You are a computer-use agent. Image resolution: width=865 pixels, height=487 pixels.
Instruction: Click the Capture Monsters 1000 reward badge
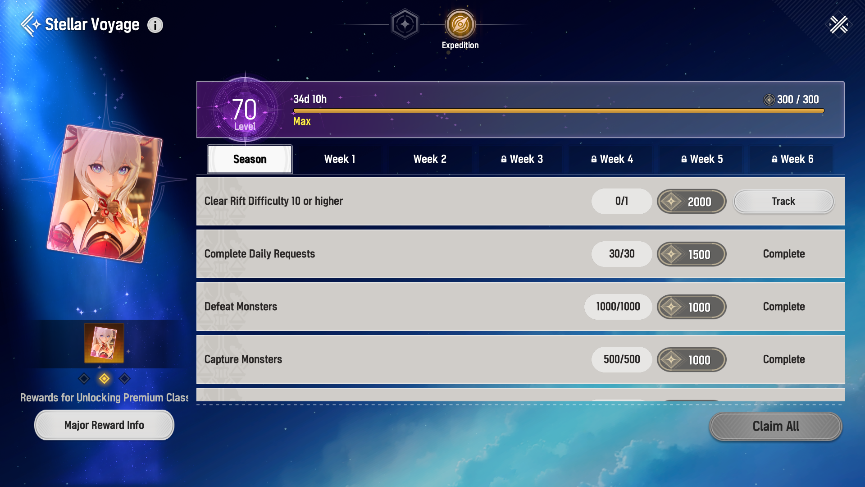pyautogui.click(x=691, y=360)
